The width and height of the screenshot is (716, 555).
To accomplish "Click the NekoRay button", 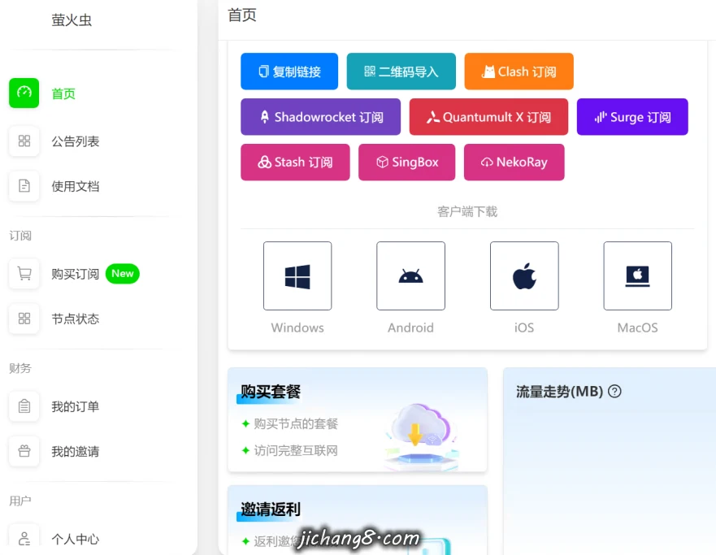I will tap(514, 162).
